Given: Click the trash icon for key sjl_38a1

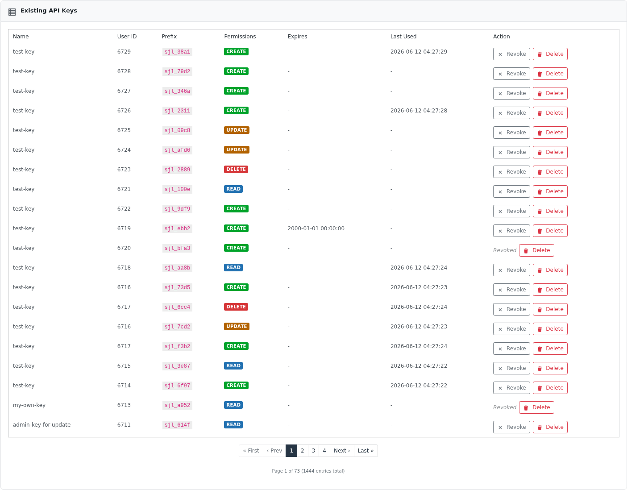Looking at the screenshot, I should (x=540, y=54).
